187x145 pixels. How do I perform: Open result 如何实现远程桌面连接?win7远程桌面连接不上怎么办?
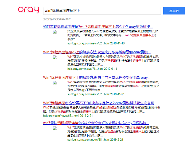coord(98,27)
